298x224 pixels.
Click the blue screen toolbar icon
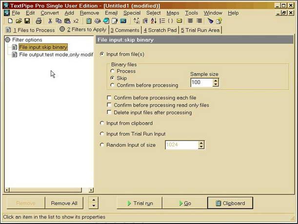click(123, 20)
